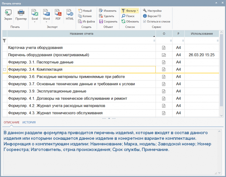Viewport: 226px width, 177px height.
Task: Select the Карточка учета оборудования report row
Action: pos(80,48)
